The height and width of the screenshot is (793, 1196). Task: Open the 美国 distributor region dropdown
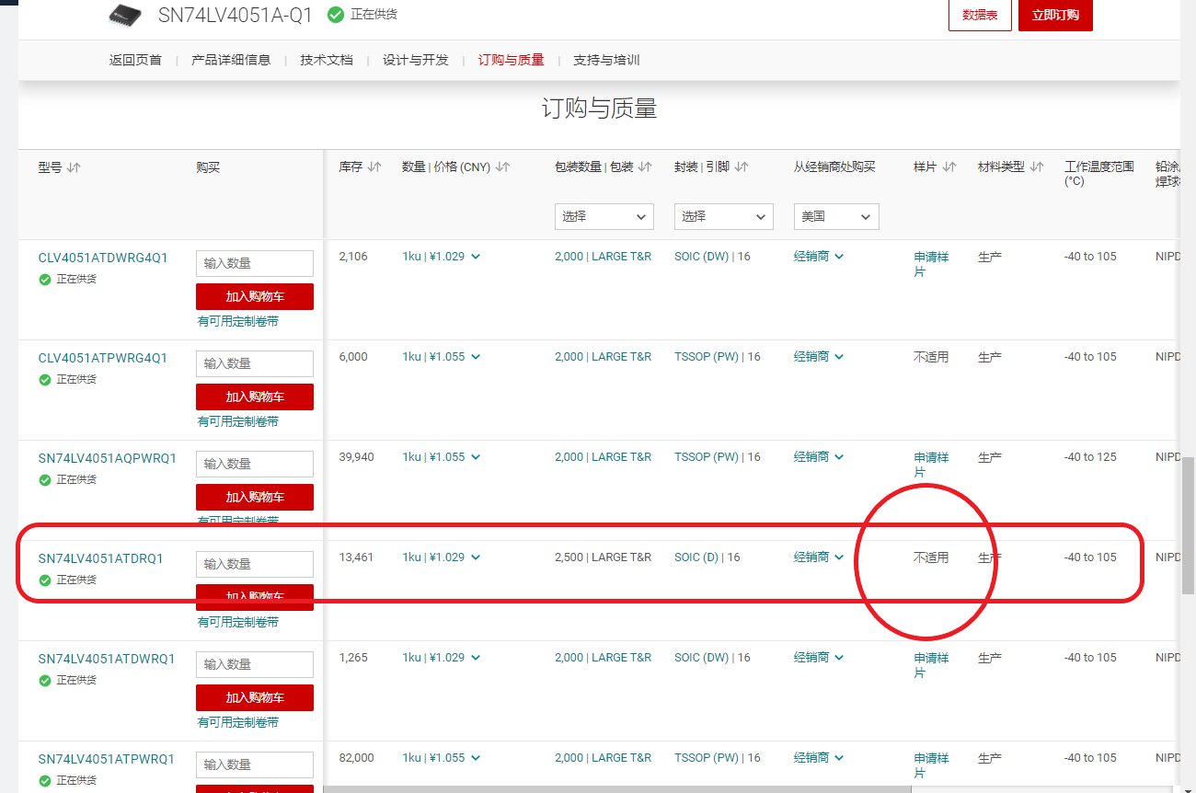(836, 216)
